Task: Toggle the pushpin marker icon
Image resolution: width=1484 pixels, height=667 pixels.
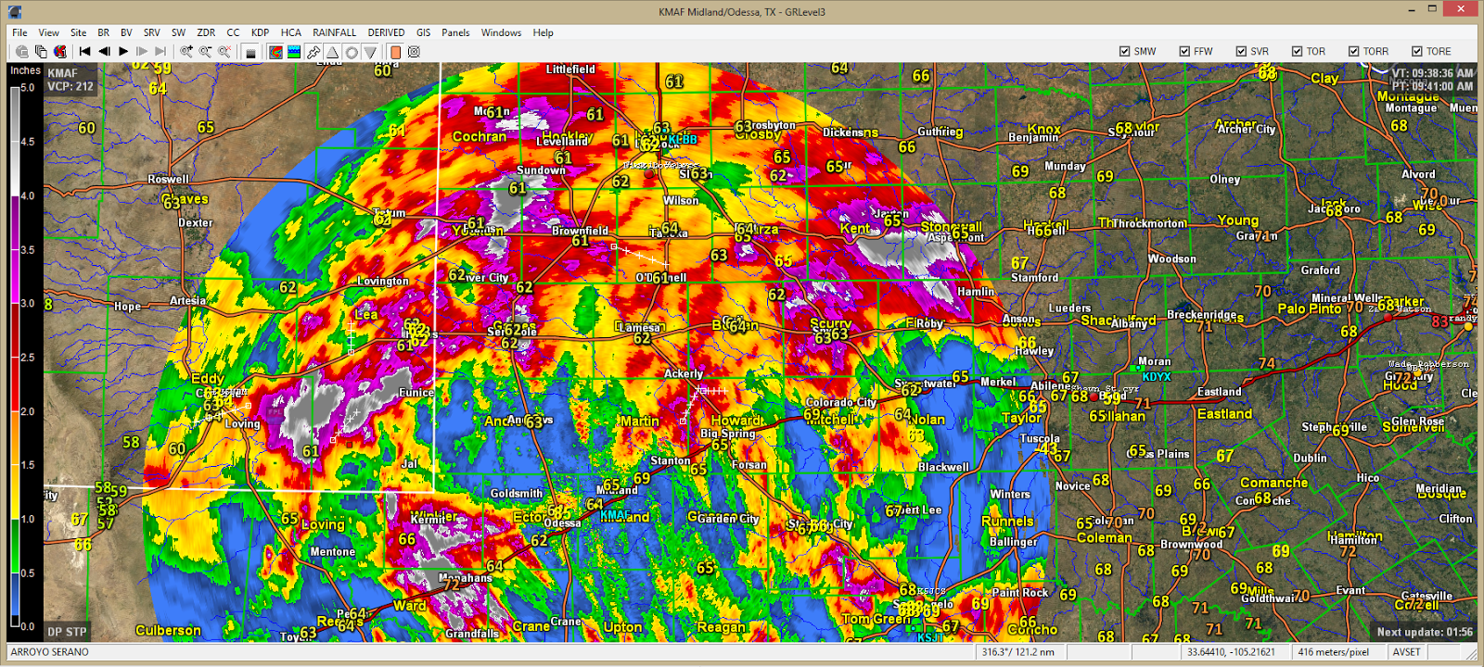Action: click(313, 52)
